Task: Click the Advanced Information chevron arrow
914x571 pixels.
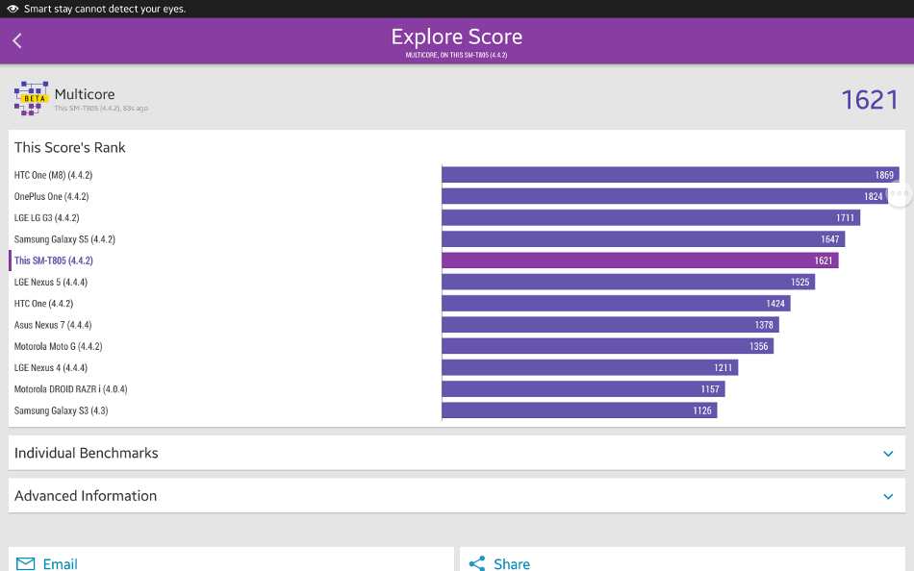Action: click(x=888, y=496)
